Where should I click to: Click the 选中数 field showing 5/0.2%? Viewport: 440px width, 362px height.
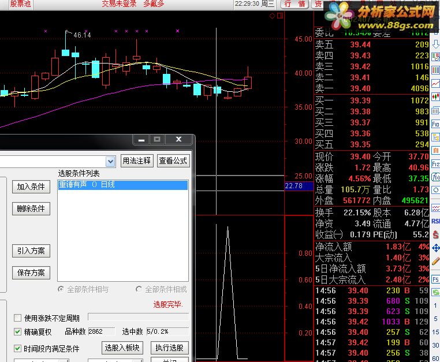(167, 331)
